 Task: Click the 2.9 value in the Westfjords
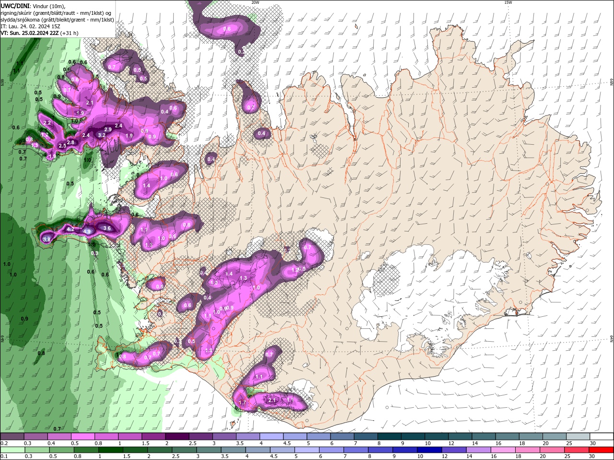coord(108,129)
